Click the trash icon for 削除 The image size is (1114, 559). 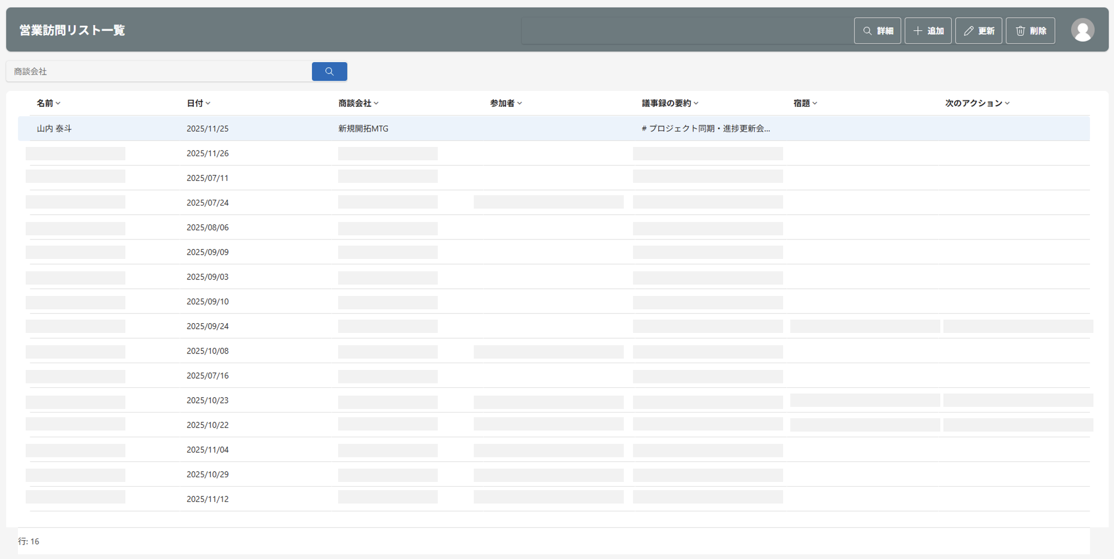tap(1020, 30)
